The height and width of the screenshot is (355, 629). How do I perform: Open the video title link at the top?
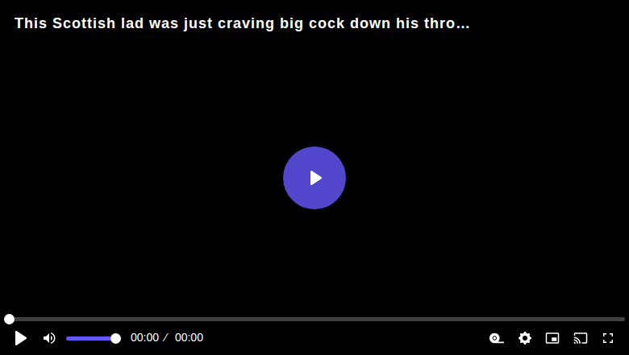click(x=242, y=23)
